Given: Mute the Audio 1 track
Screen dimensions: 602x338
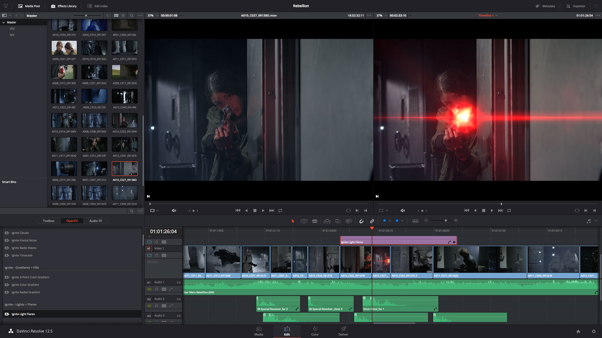Looking at the screenshot, I should (x=149, y=289).
